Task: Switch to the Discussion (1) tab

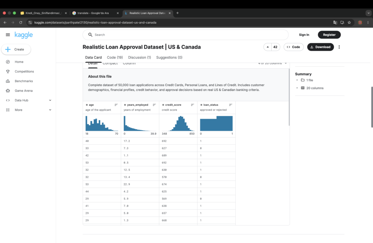Action: 140,57
